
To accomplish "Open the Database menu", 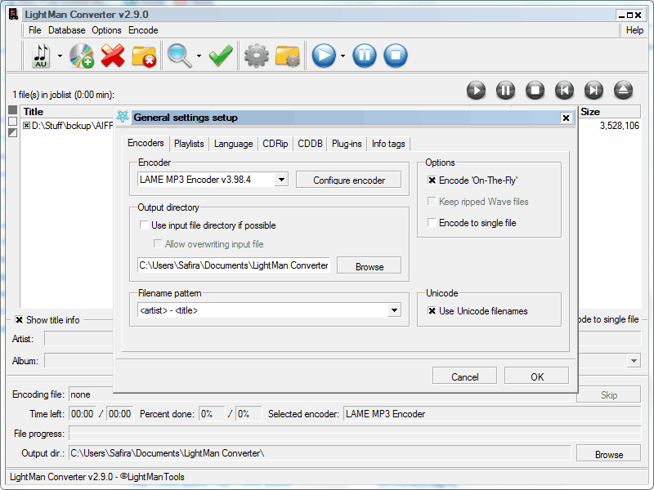I will 67,30.
